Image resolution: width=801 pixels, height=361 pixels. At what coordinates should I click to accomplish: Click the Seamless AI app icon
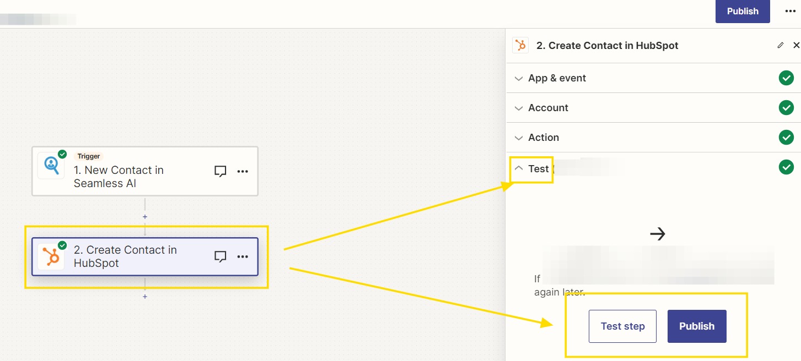(x=51, y=166)
